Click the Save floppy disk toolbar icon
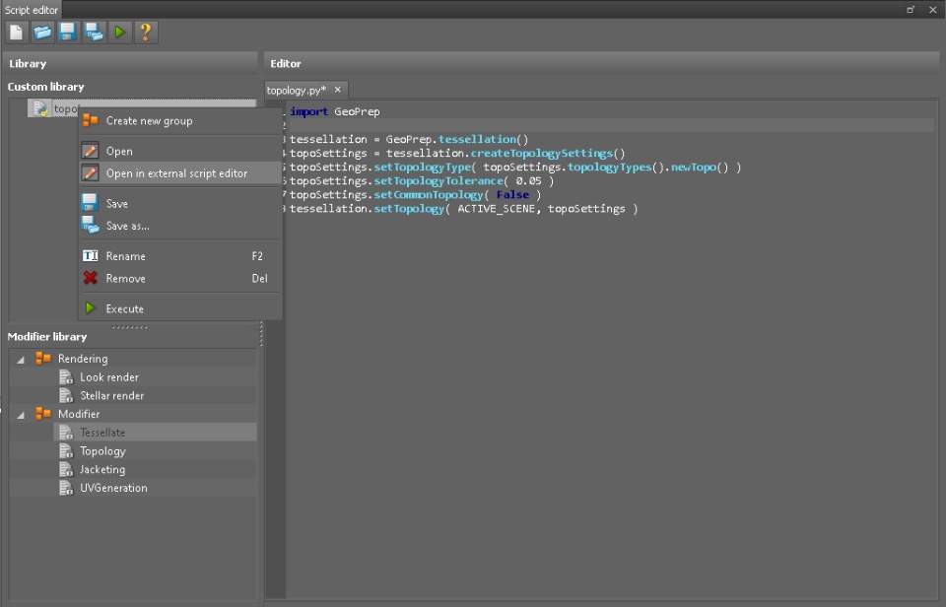Viewport: 946px width, 607px height. pyautogui.click(x=68, y=33)
